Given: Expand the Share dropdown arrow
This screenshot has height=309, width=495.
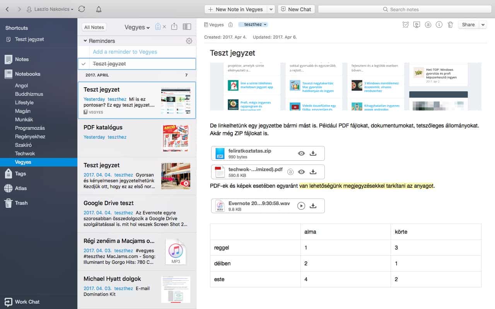Looking at the screenshot, I should coord(483,25).
